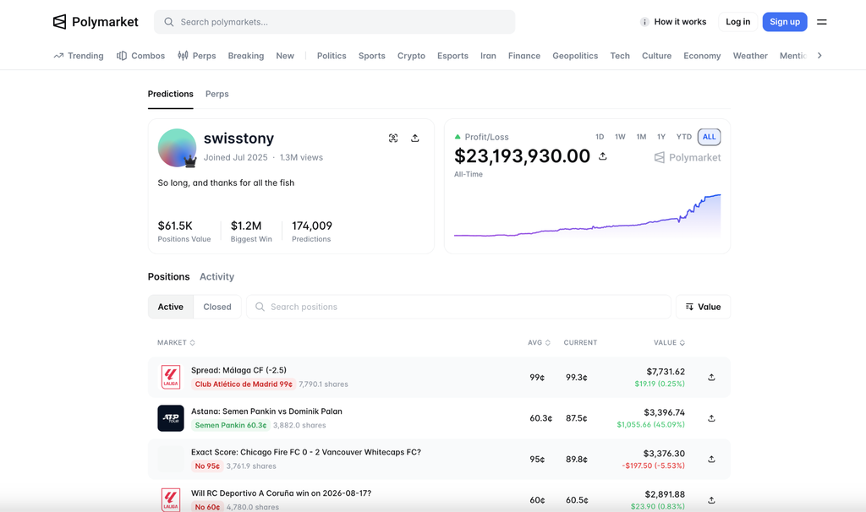The height and width of the screenshot is (512, 866).
Task: Select the 1W profit range
Action: [620, 137]
